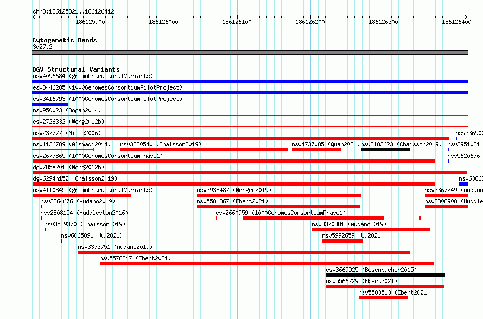Open nsv3938487 (Wenger2019) label

[234, 190]
